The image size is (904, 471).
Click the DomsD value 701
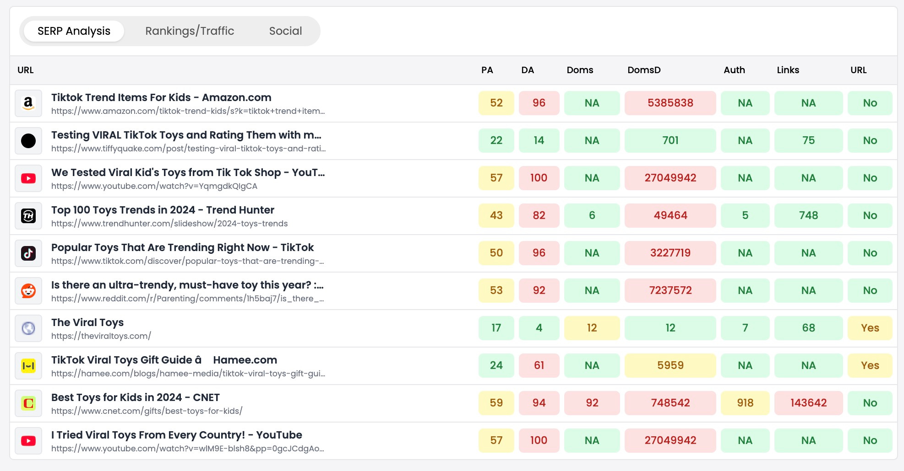point(670,140)
